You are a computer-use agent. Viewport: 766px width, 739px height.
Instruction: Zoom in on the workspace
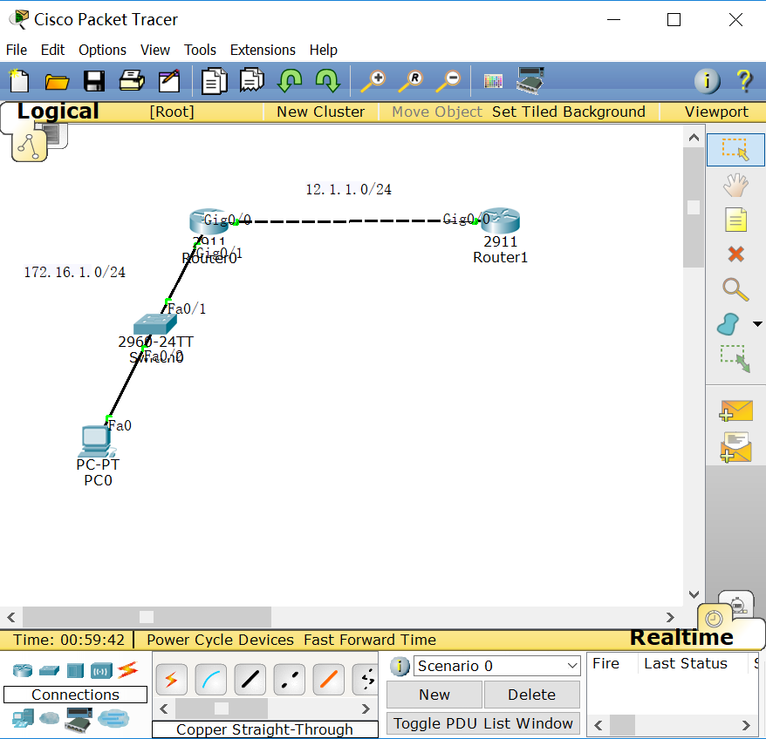tap(373, 81)
